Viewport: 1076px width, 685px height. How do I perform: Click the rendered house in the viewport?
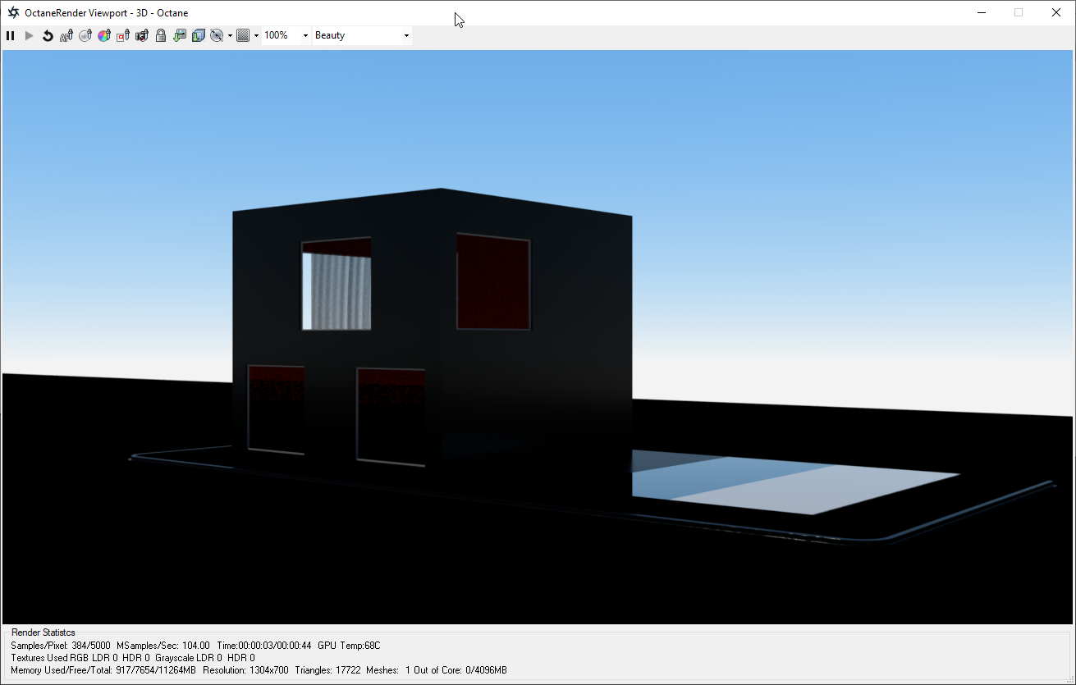tap(433, 328)
